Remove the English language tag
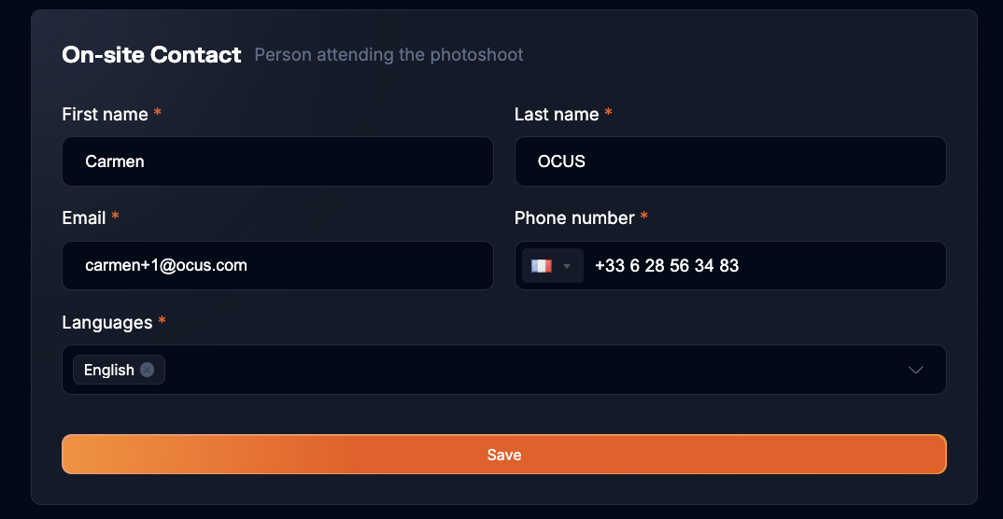The image size is (1003, 519). pos(148,370)
